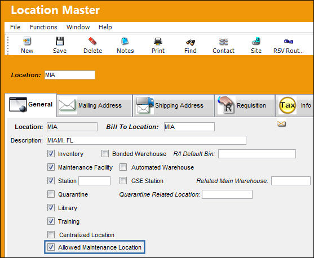Uncheck the Library checkbox
This screenshot has height=258, width=314.
click(51, 208)
